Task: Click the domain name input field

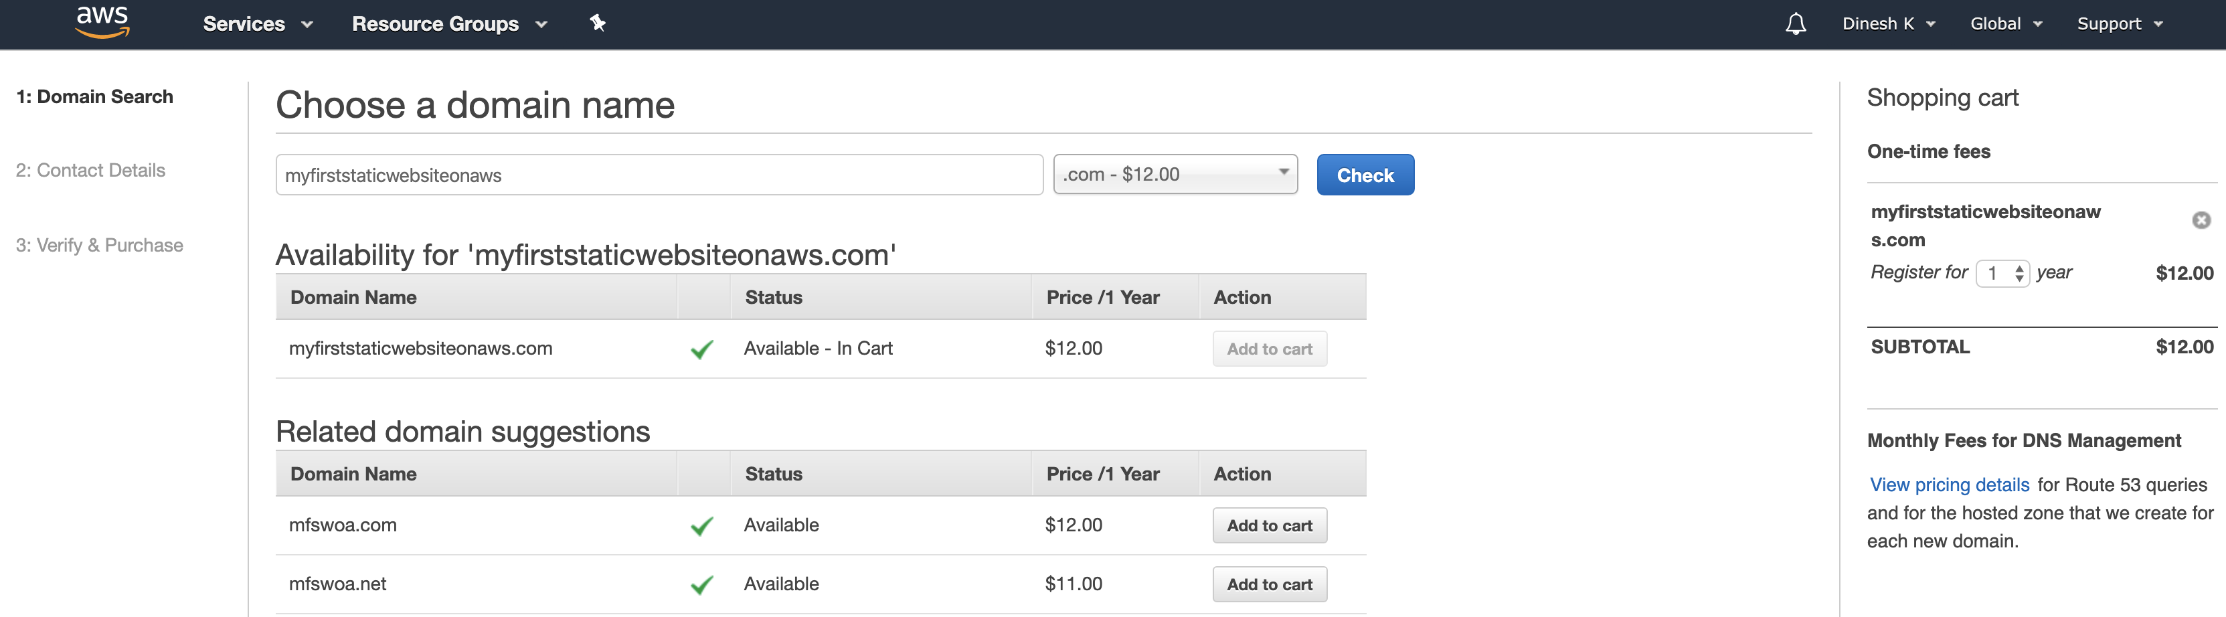Action: 659,175
